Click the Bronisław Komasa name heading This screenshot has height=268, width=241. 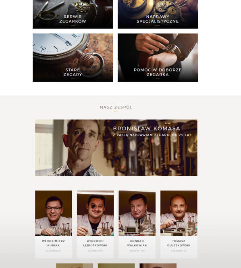(147, 128)
